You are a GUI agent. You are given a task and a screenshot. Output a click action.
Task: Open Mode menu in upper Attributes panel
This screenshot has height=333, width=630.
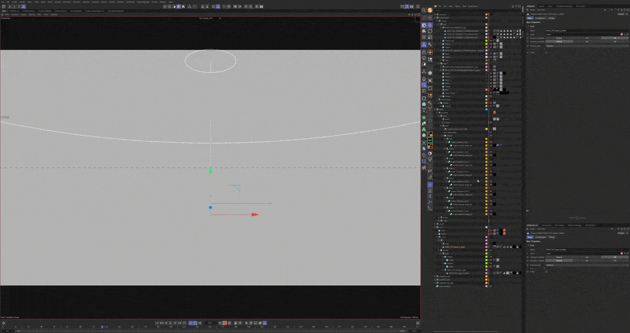[533, 10]
